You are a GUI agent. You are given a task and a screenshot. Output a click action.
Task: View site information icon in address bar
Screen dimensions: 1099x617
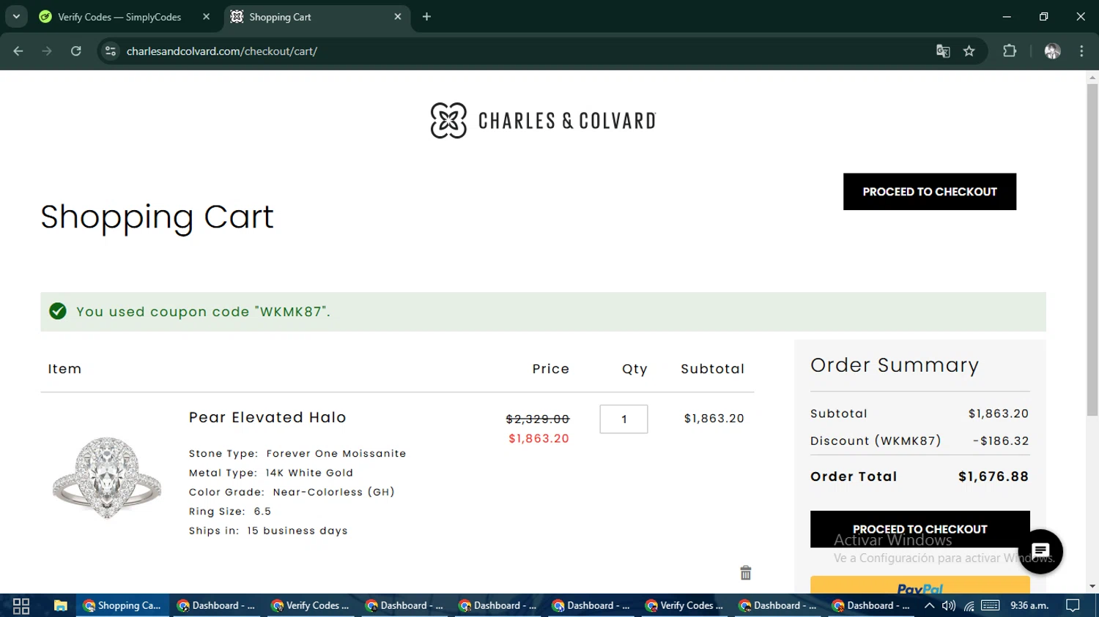click(x=111, y=51)
